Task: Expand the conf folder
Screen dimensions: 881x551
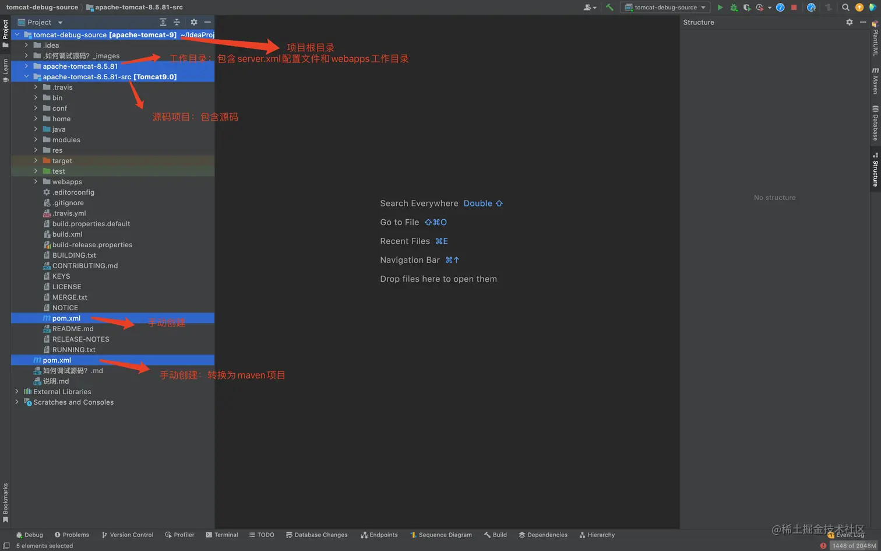Action: 36,108
